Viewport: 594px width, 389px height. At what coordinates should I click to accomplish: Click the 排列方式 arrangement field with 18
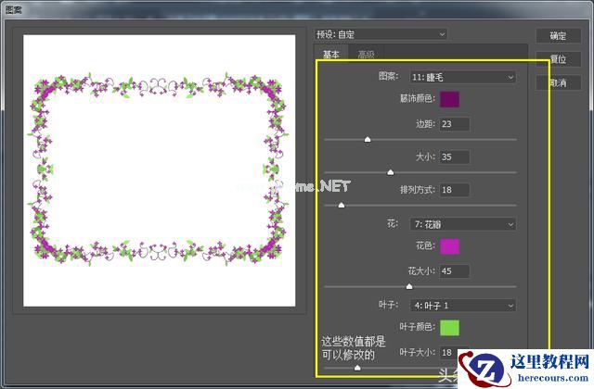pos(455,190)
